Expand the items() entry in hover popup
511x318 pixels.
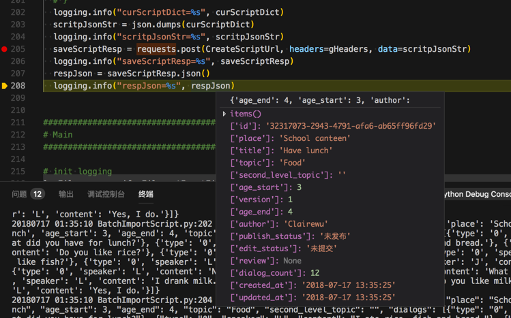(224, 114)
